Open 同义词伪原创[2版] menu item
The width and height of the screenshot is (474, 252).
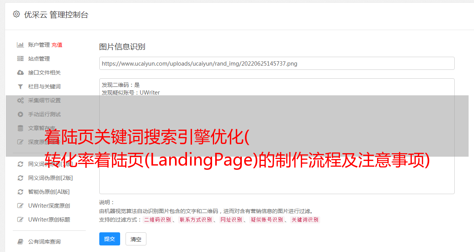tap(51, 178)
